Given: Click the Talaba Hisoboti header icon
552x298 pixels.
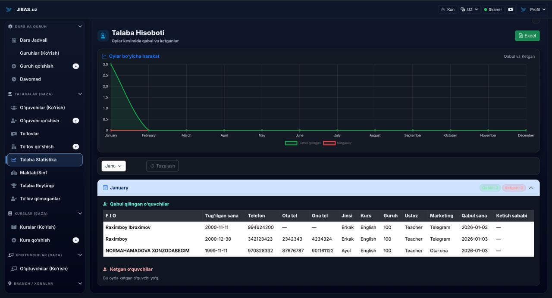Looking at the screenshot, I should [x=103, y=36].
